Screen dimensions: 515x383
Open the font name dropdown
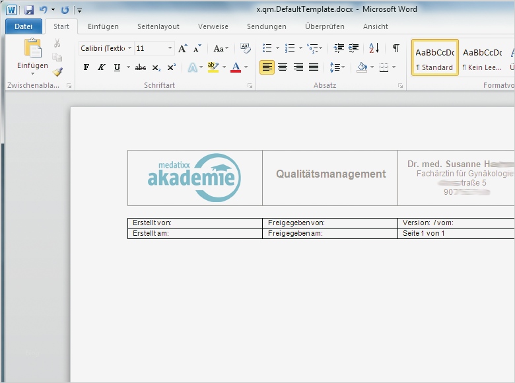coord(129,48)
